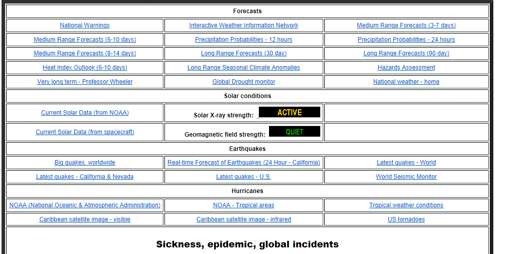Open Very long term - Professor Wheeler
The image size is (505, 254).
tap(85, 82)
